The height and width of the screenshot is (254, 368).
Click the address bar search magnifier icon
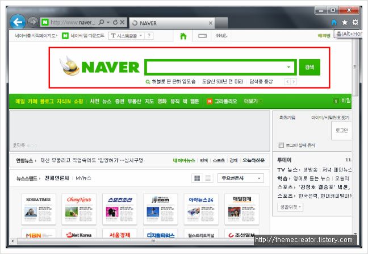[101, 22]
